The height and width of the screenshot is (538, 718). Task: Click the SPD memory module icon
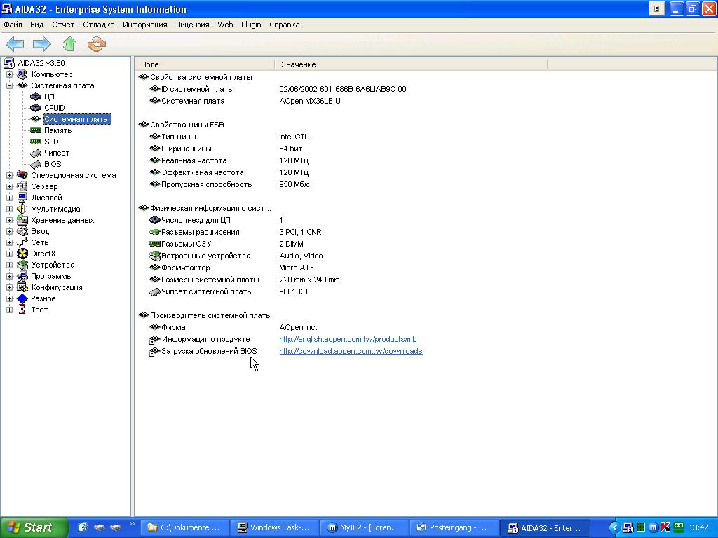coord(36,142)
